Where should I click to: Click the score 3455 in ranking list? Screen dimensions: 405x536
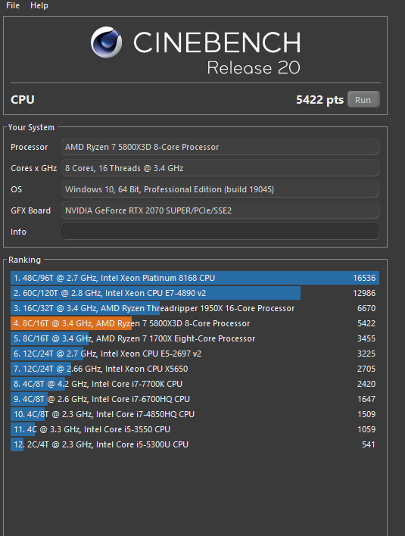coord(366,338)
